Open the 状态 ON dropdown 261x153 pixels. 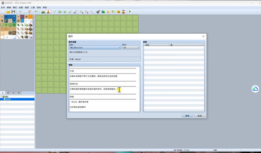pyautogui.click(x=131, y=48)
